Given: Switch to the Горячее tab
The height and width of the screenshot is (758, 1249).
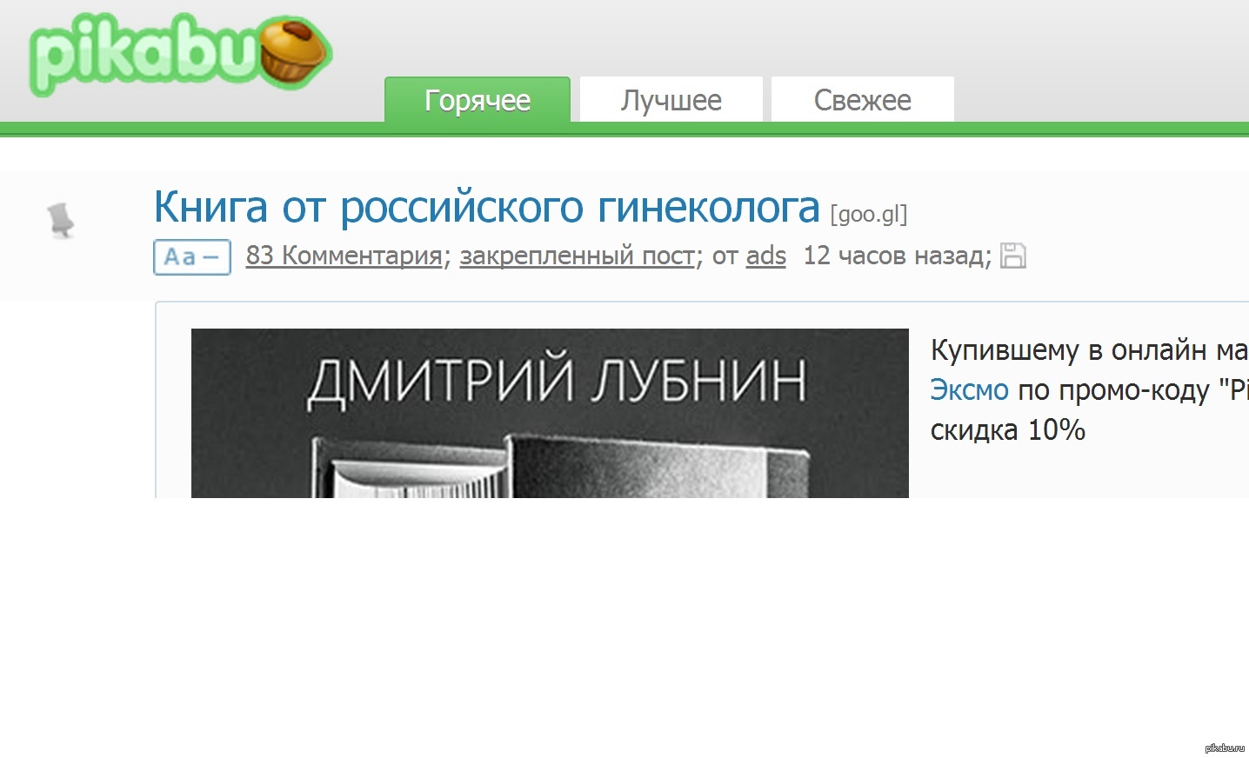Looking at the screenshot, I should click(477, 100).
